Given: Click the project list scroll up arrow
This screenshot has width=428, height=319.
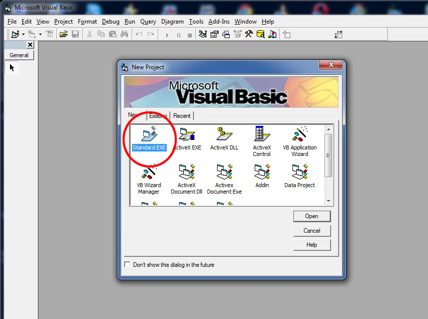Looking at the screenshot, I should point(329,129).
